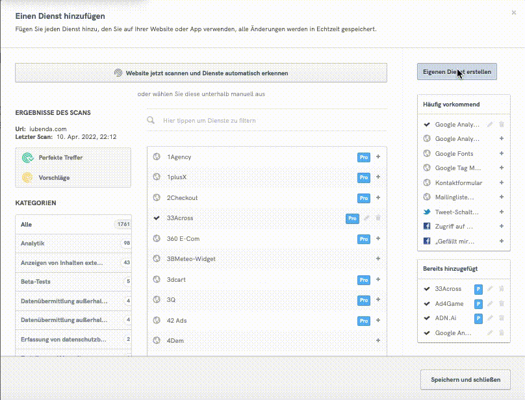Delete 33Across via trash in main list
Viewport: 525px width, 400px height.
(x=378, y=218)
